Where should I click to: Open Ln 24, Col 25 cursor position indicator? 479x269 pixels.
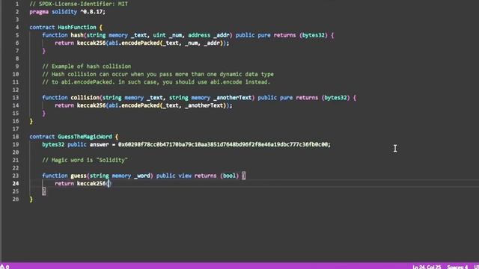tap(427, 267)
